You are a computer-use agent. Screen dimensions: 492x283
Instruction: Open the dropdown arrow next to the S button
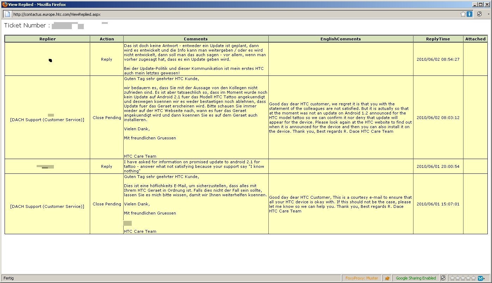point(488,14)
